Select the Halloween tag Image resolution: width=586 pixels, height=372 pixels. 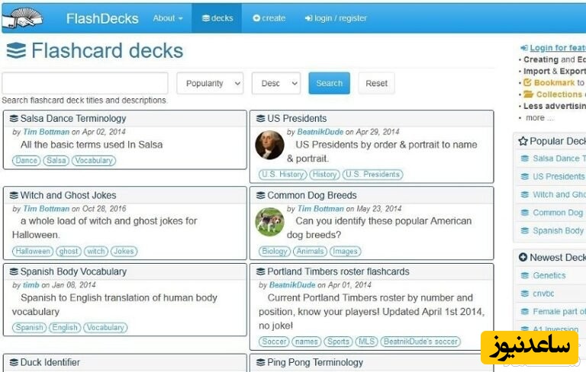click(x=33, y=252)
